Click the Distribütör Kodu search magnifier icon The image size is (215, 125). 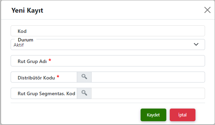84,77
